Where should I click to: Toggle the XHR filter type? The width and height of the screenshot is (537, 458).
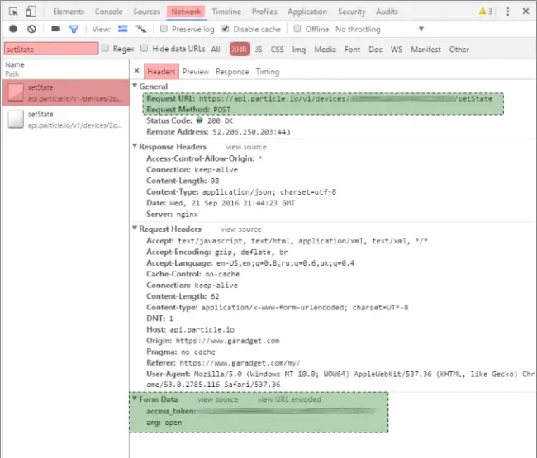240,50
